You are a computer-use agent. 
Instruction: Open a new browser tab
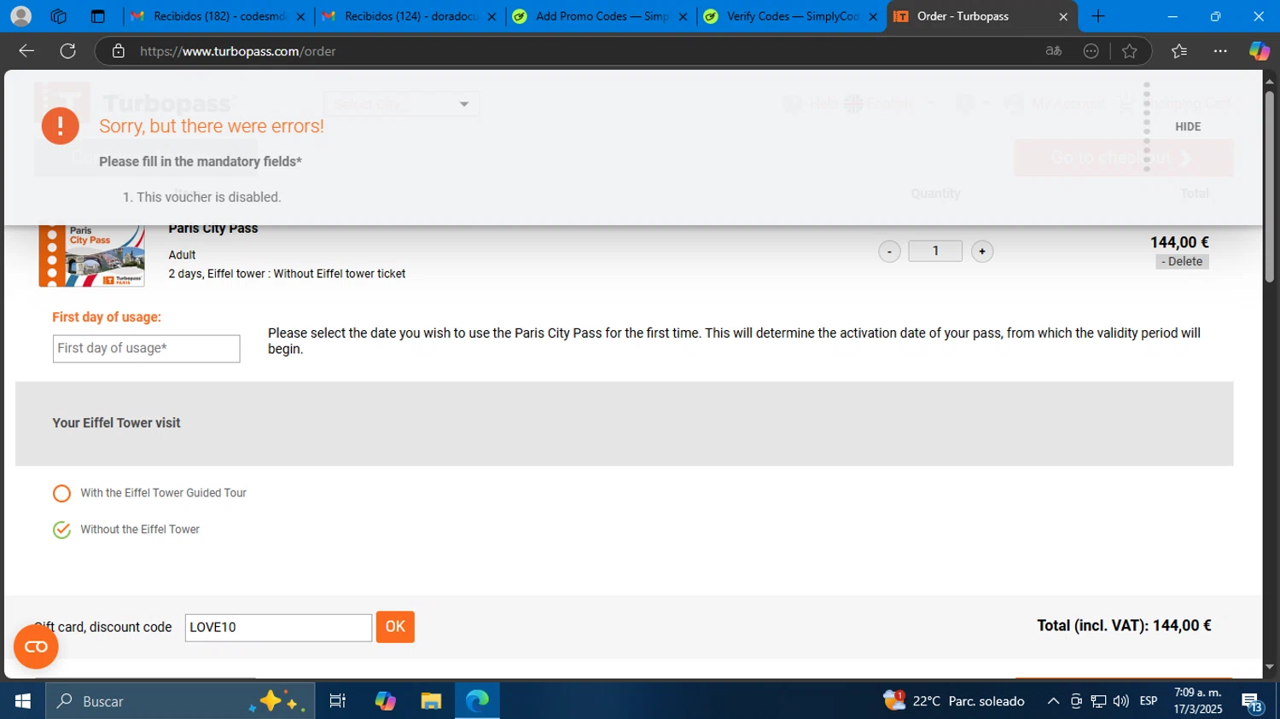pyautogui.click(x=1098, y=16)
